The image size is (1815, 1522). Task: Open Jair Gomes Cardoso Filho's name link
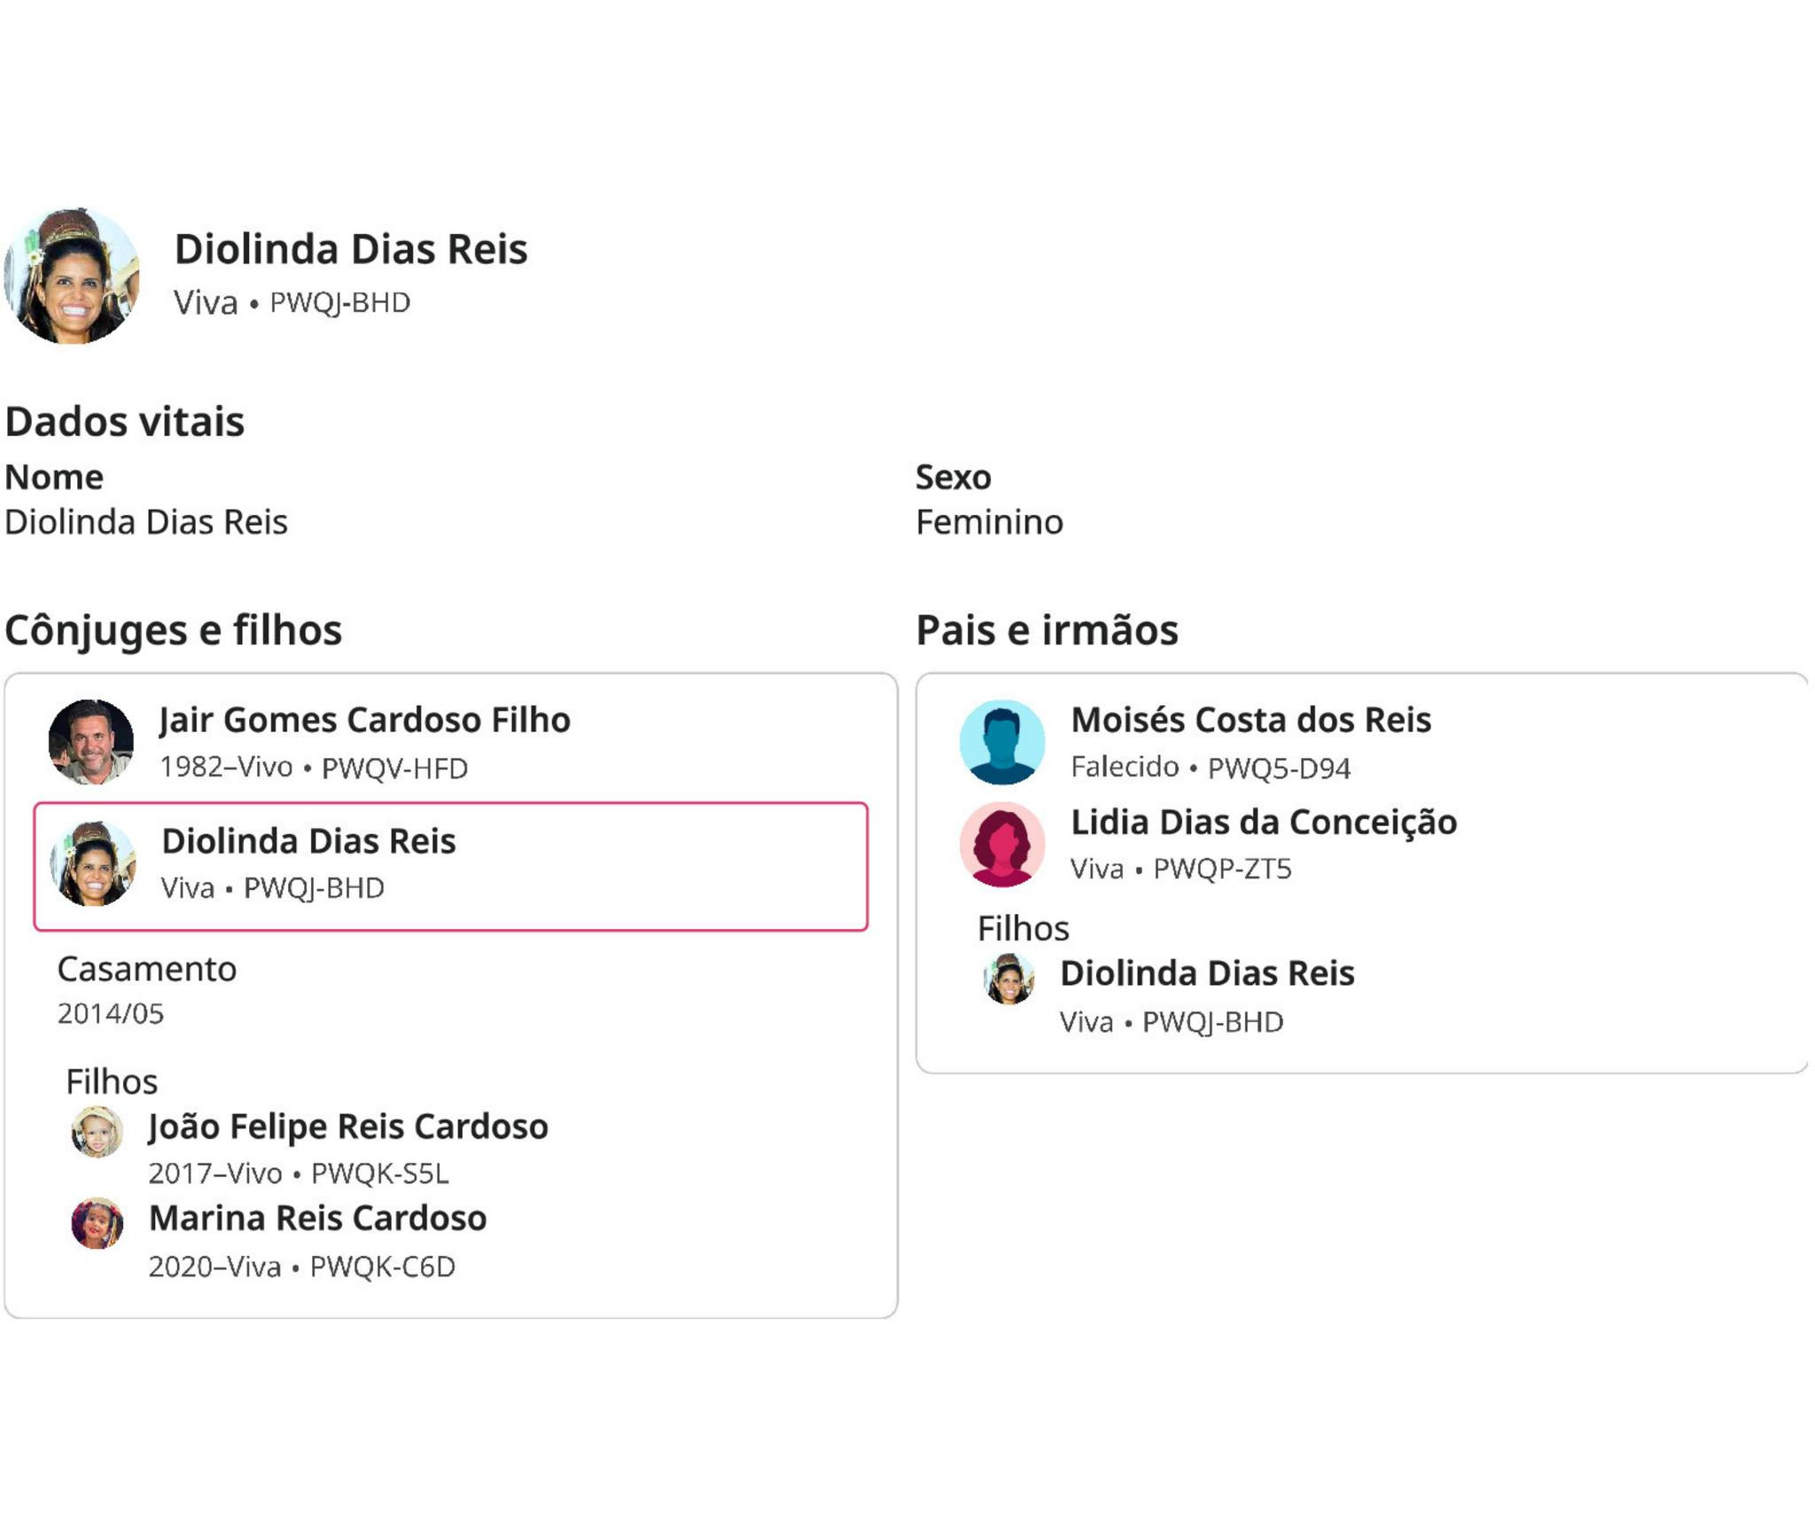364,720
